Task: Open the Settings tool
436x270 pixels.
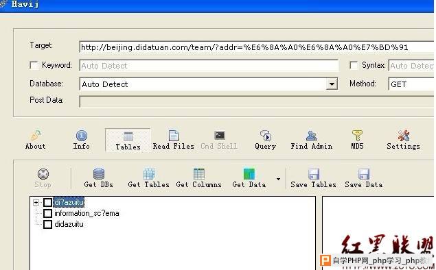Action: coord(403,140)
